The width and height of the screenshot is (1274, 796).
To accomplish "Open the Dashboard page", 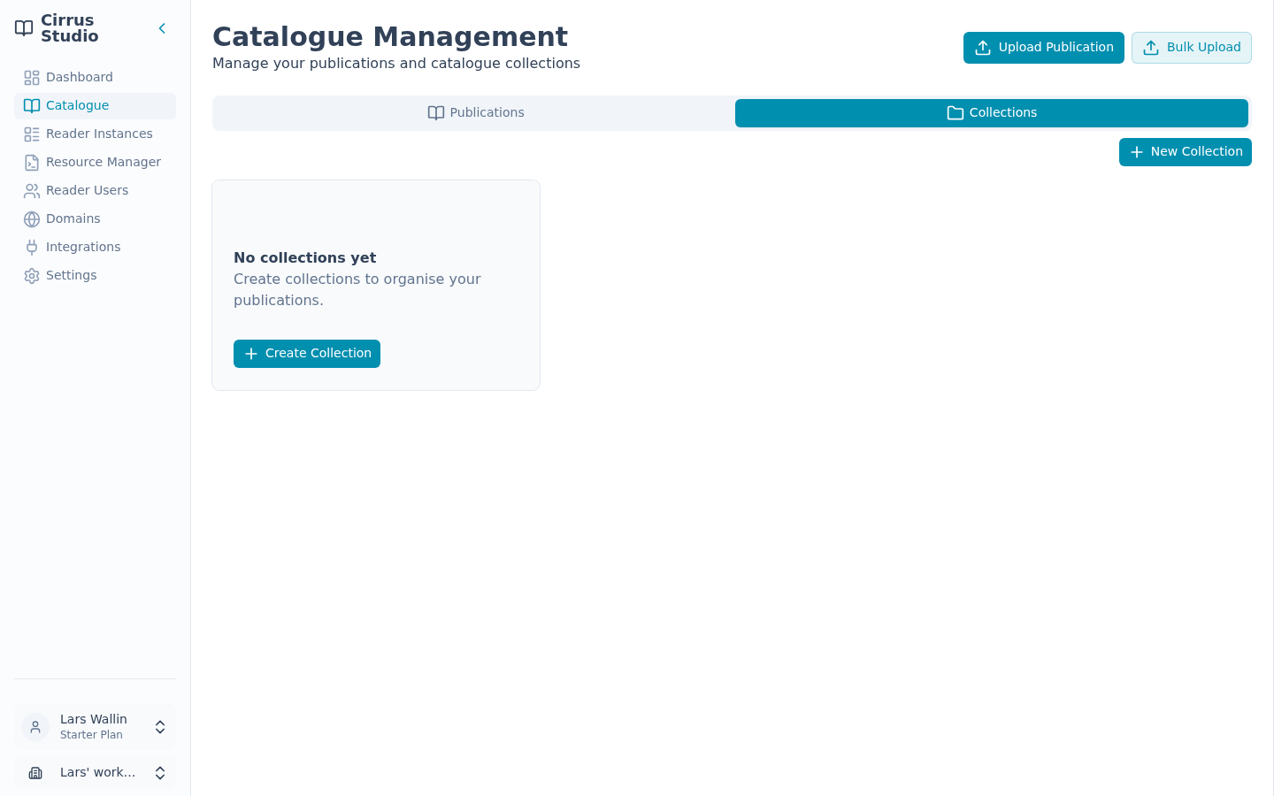I will coord(95,78).
